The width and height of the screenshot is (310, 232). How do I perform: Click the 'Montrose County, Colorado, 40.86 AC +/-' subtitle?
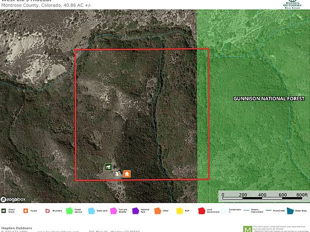tap(46, 5)
